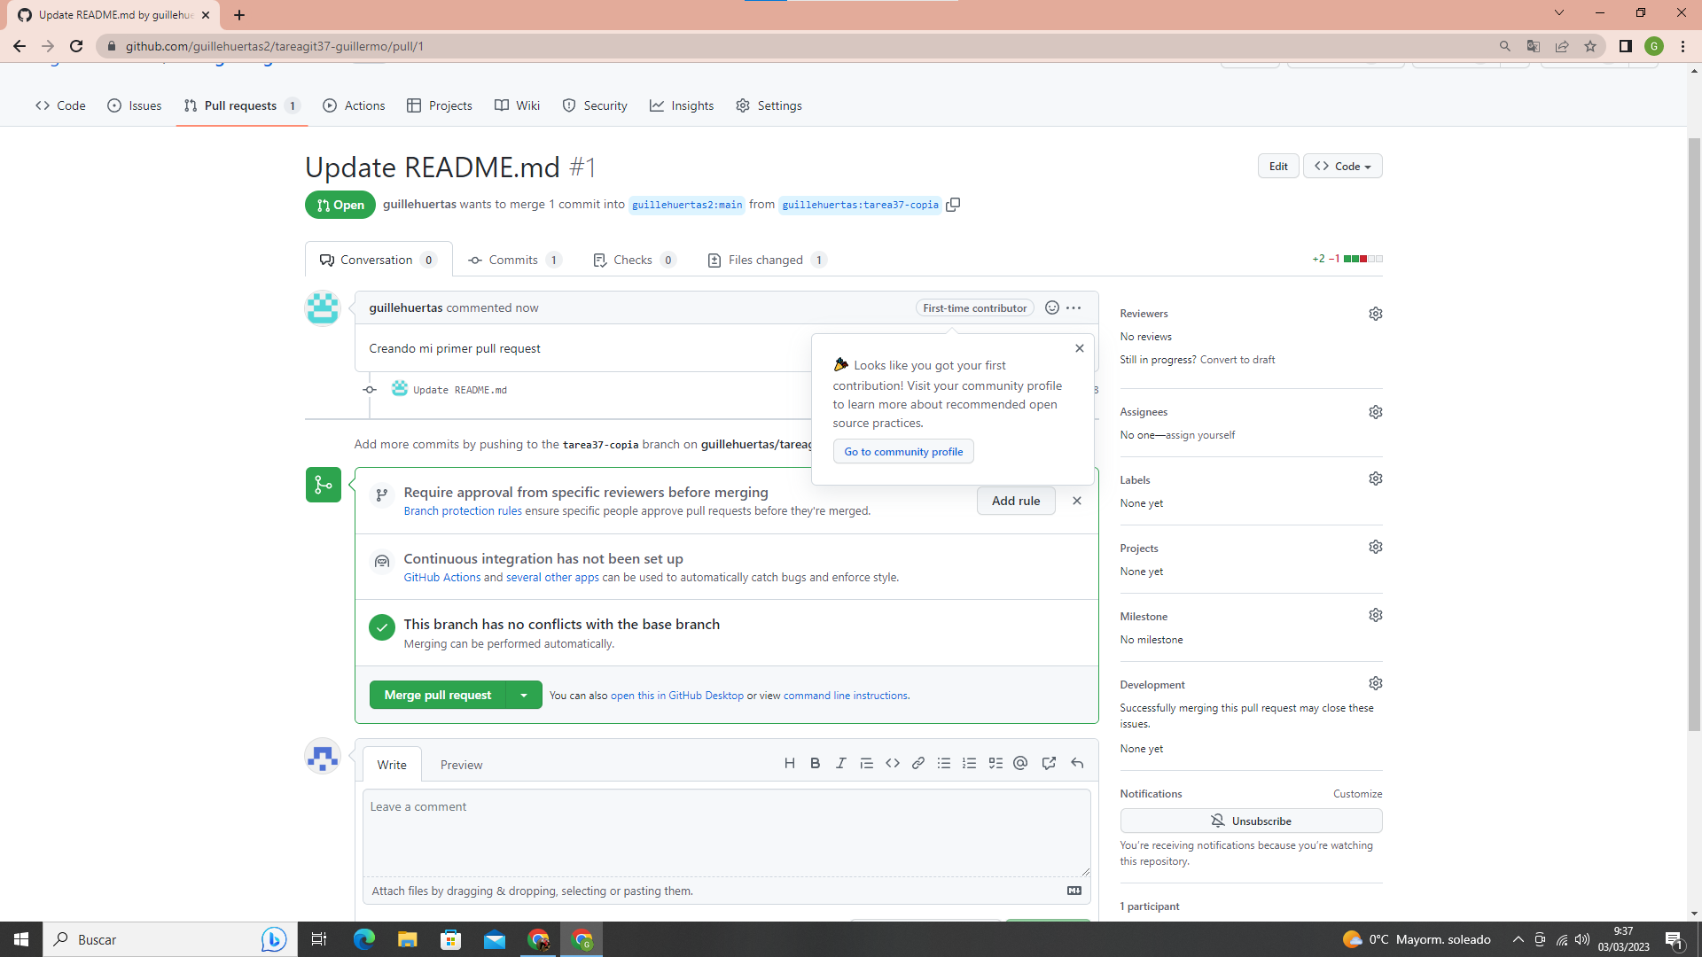Open the comment options menu (three dots)

[1074, 307]
